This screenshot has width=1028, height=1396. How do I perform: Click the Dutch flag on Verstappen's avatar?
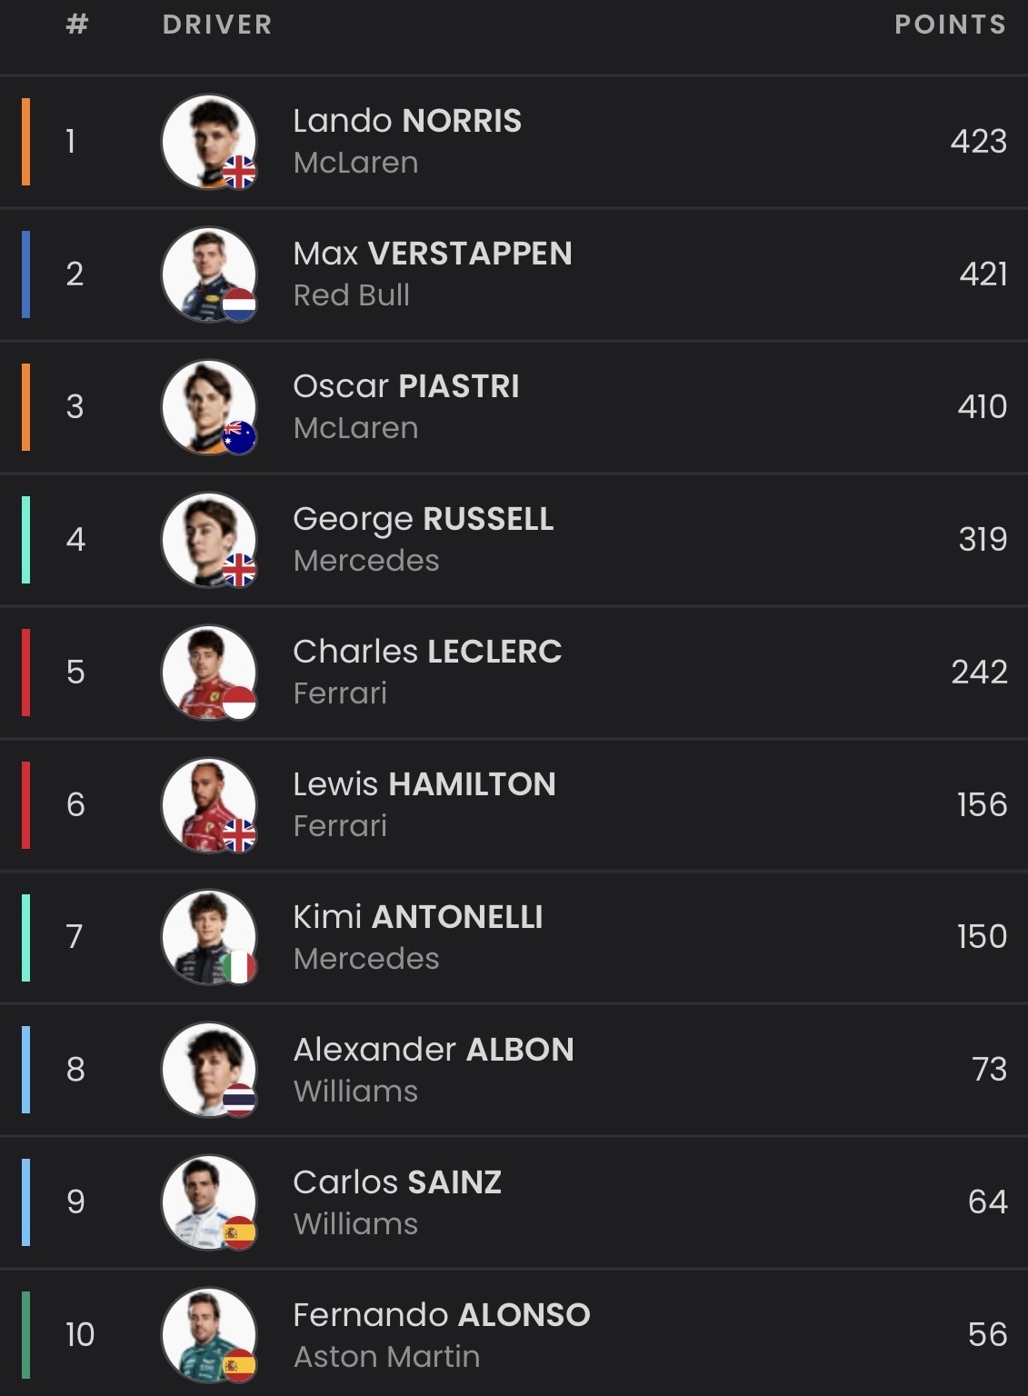point(239,304)
